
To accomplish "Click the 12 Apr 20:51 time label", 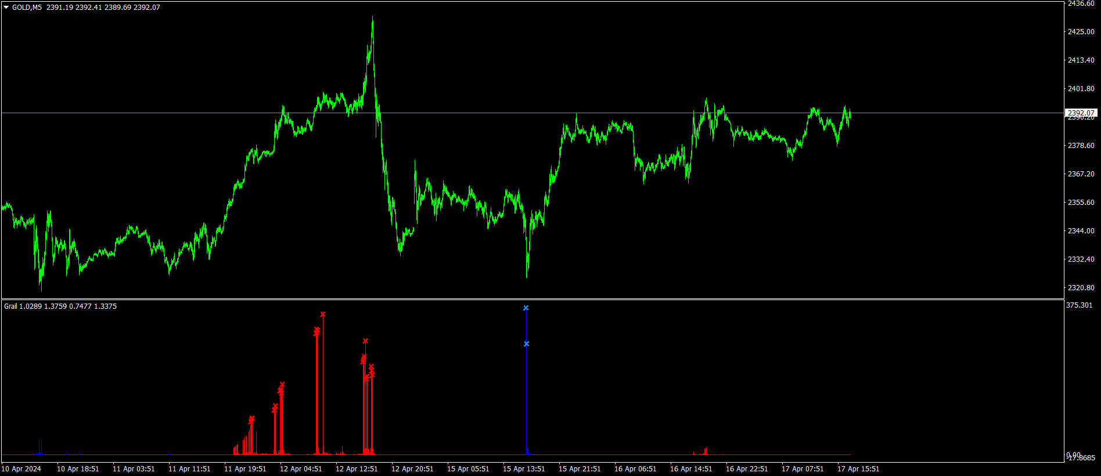I will point(412,469).
